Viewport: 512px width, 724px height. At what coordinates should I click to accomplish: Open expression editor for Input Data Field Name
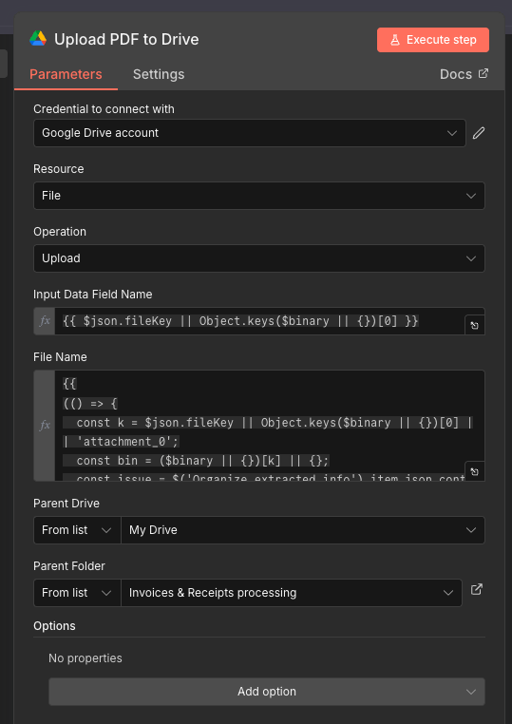[475, 325]
